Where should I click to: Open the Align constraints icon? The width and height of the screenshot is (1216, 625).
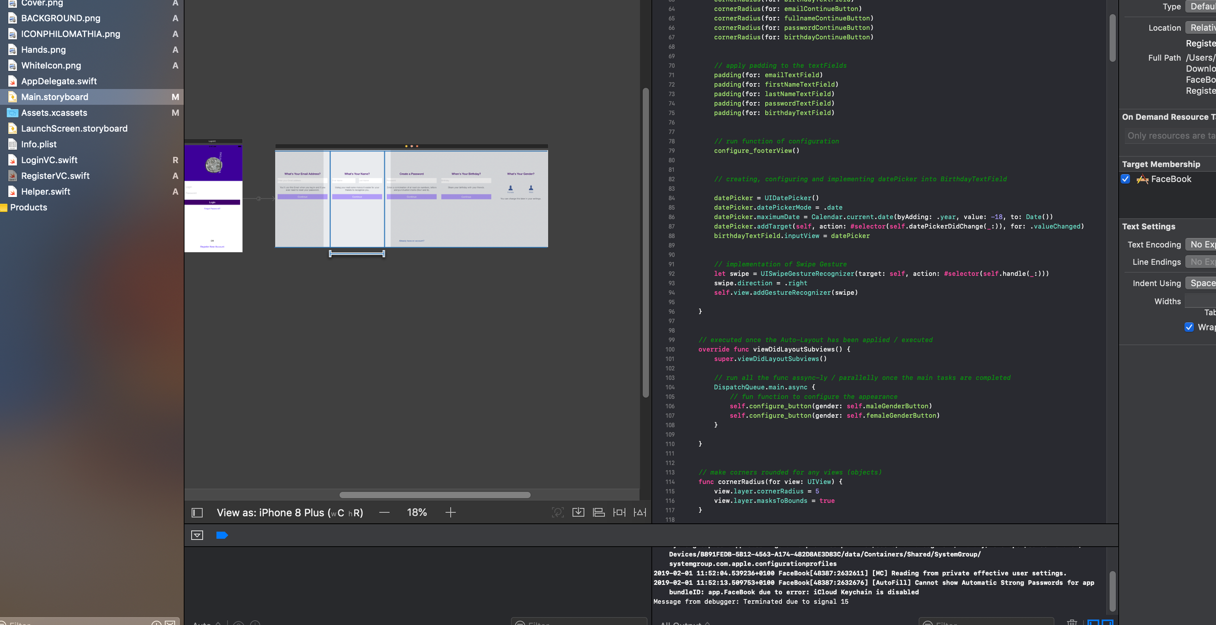click(598, 512)
